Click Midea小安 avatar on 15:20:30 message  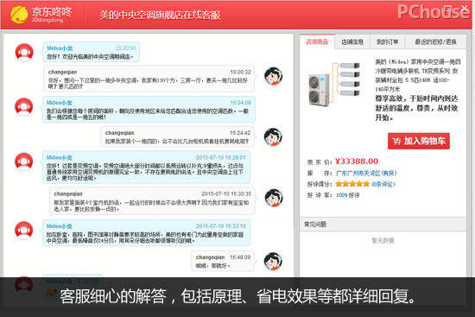click(24, 53)
